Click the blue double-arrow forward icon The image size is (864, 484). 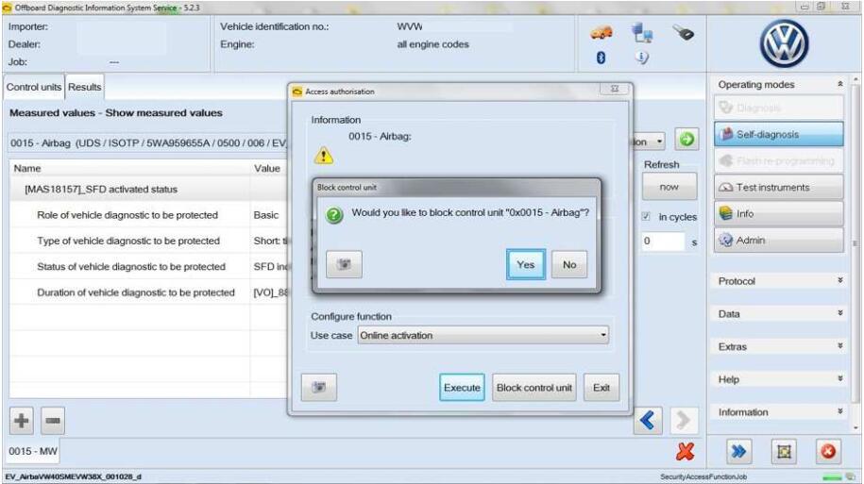(738, 452)
